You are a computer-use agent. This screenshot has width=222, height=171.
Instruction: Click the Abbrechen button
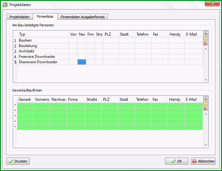point(203,161)
